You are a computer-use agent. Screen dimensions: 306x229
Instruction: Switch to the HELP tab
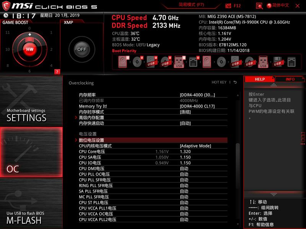(x=260, y=79)
